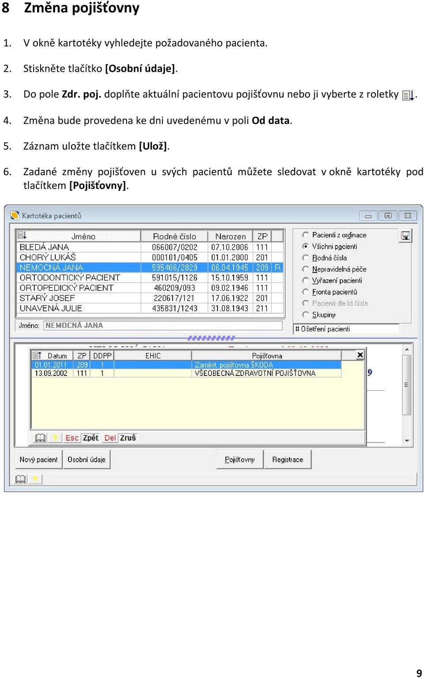
Task: Minimize the Kartotéka pacientů window
Action: pos(368,215)
